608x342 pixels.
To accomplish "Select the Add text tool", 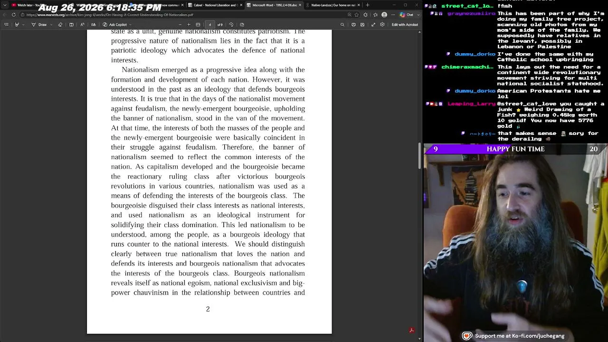I will click(71, 25).
